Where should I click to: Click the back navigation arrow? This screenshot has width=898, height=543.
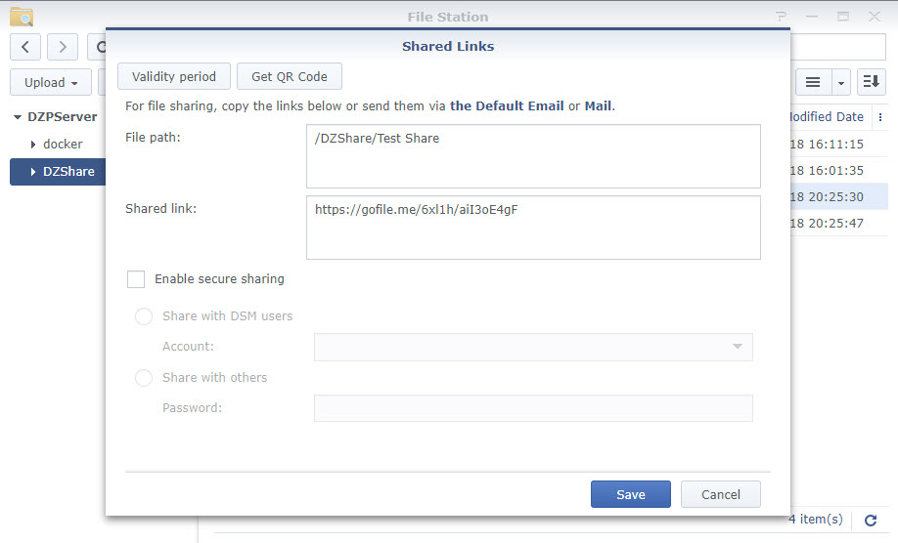tap(25, 47)
